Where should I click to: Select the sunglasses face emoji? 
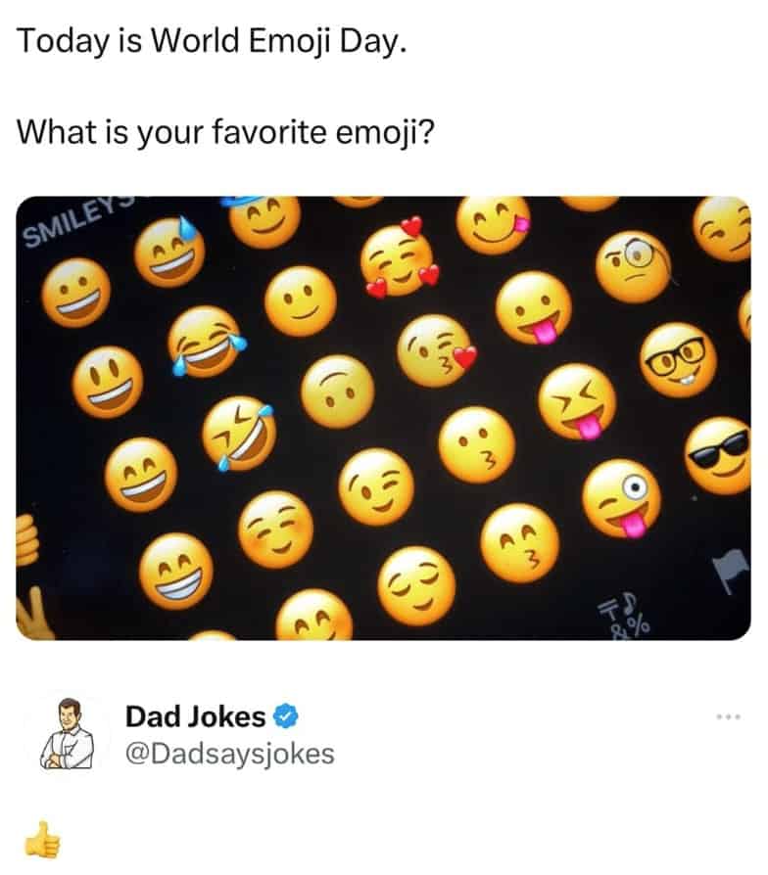(x=718, y=455)
